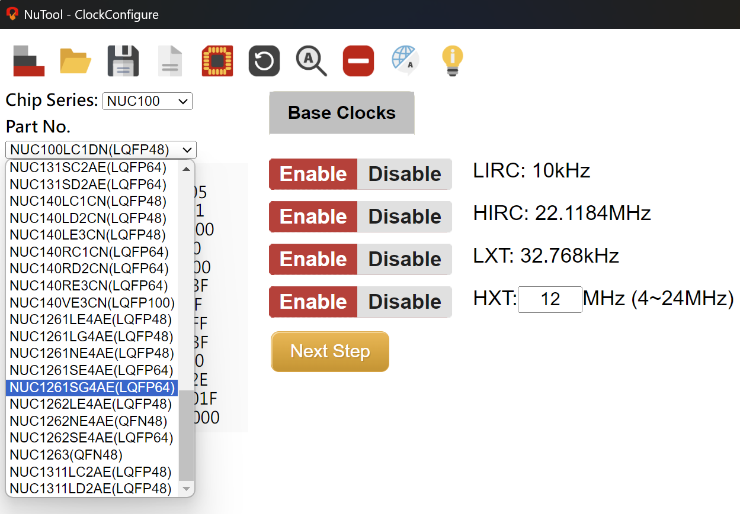
Task: Pick NUC1261LG4AE(LQFP48) from the list
Action: [x=92, y=337]
